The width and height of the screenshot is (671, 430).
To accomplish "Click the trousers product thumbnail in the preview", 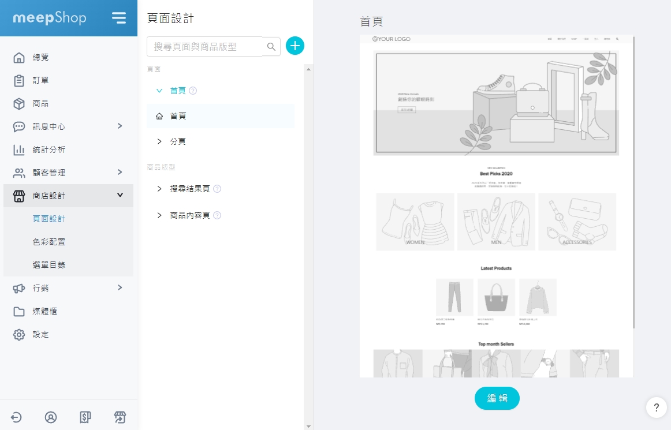I will tap(454, 297).
